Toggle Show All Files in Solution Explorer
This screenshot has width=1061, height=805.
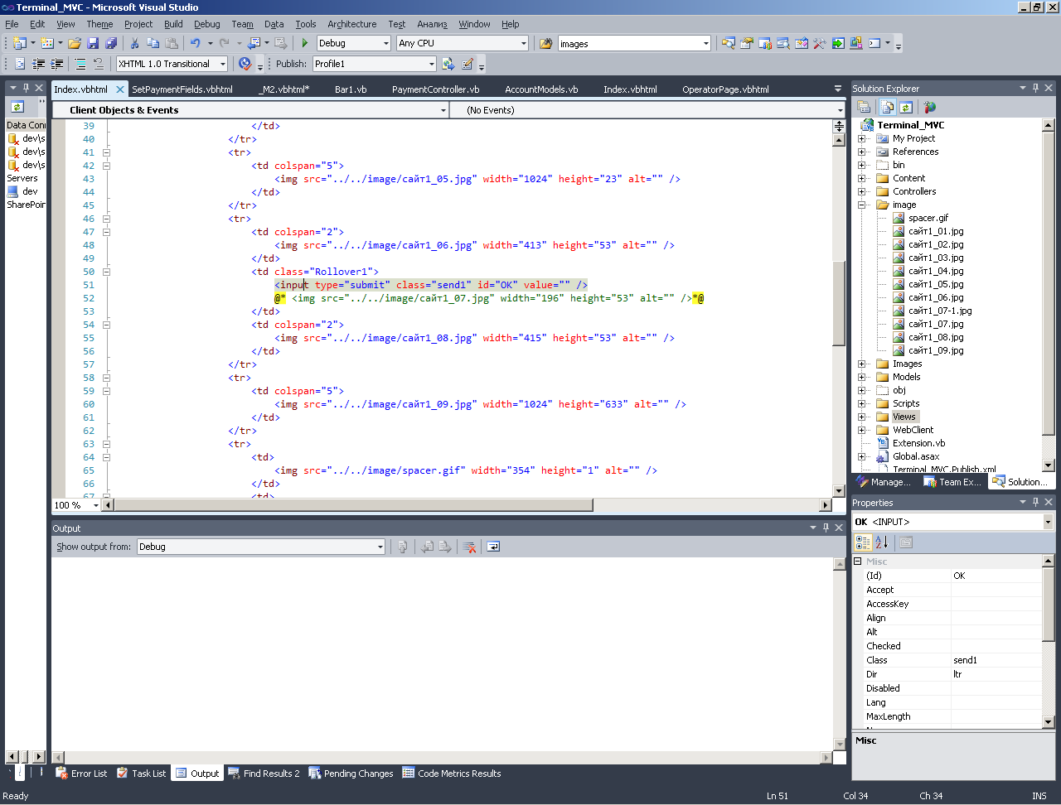pos(888,107)
